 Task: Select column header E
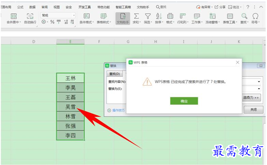(x=70, y=42)
